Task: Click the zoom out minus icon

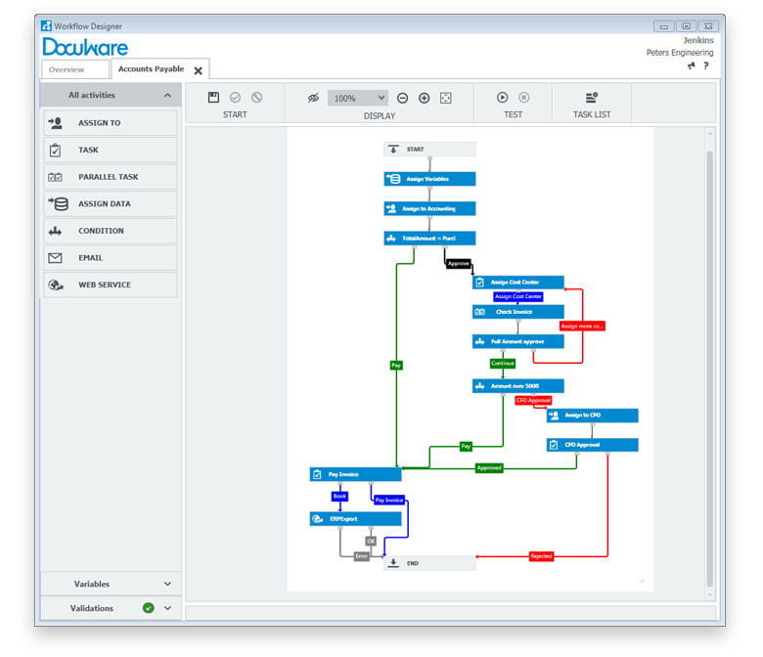Action: [x=403, y=98]
